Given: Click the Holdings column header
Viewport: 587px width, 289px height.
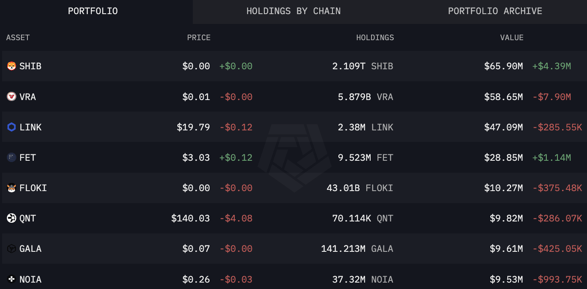Looking at the screenshot, I should point(375,38).
